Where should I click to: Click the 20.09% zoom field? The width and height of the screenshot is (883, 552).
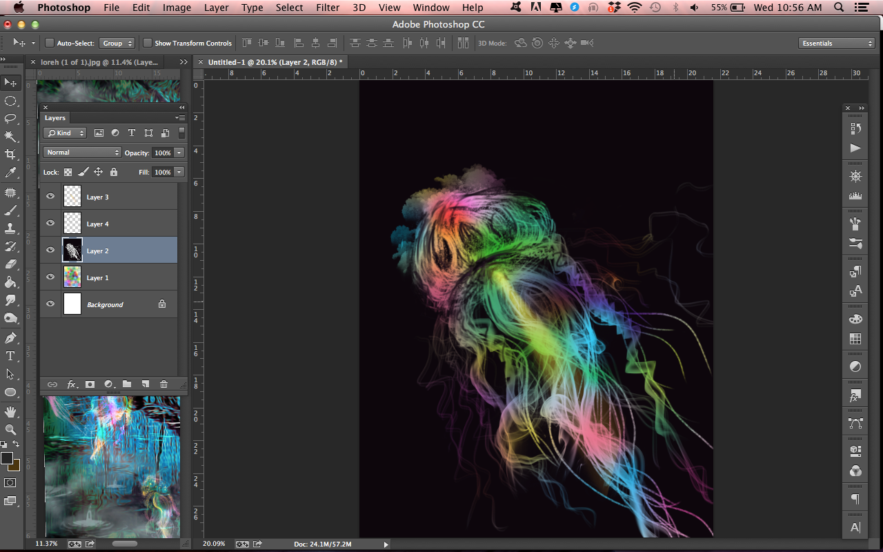(214, 544)
